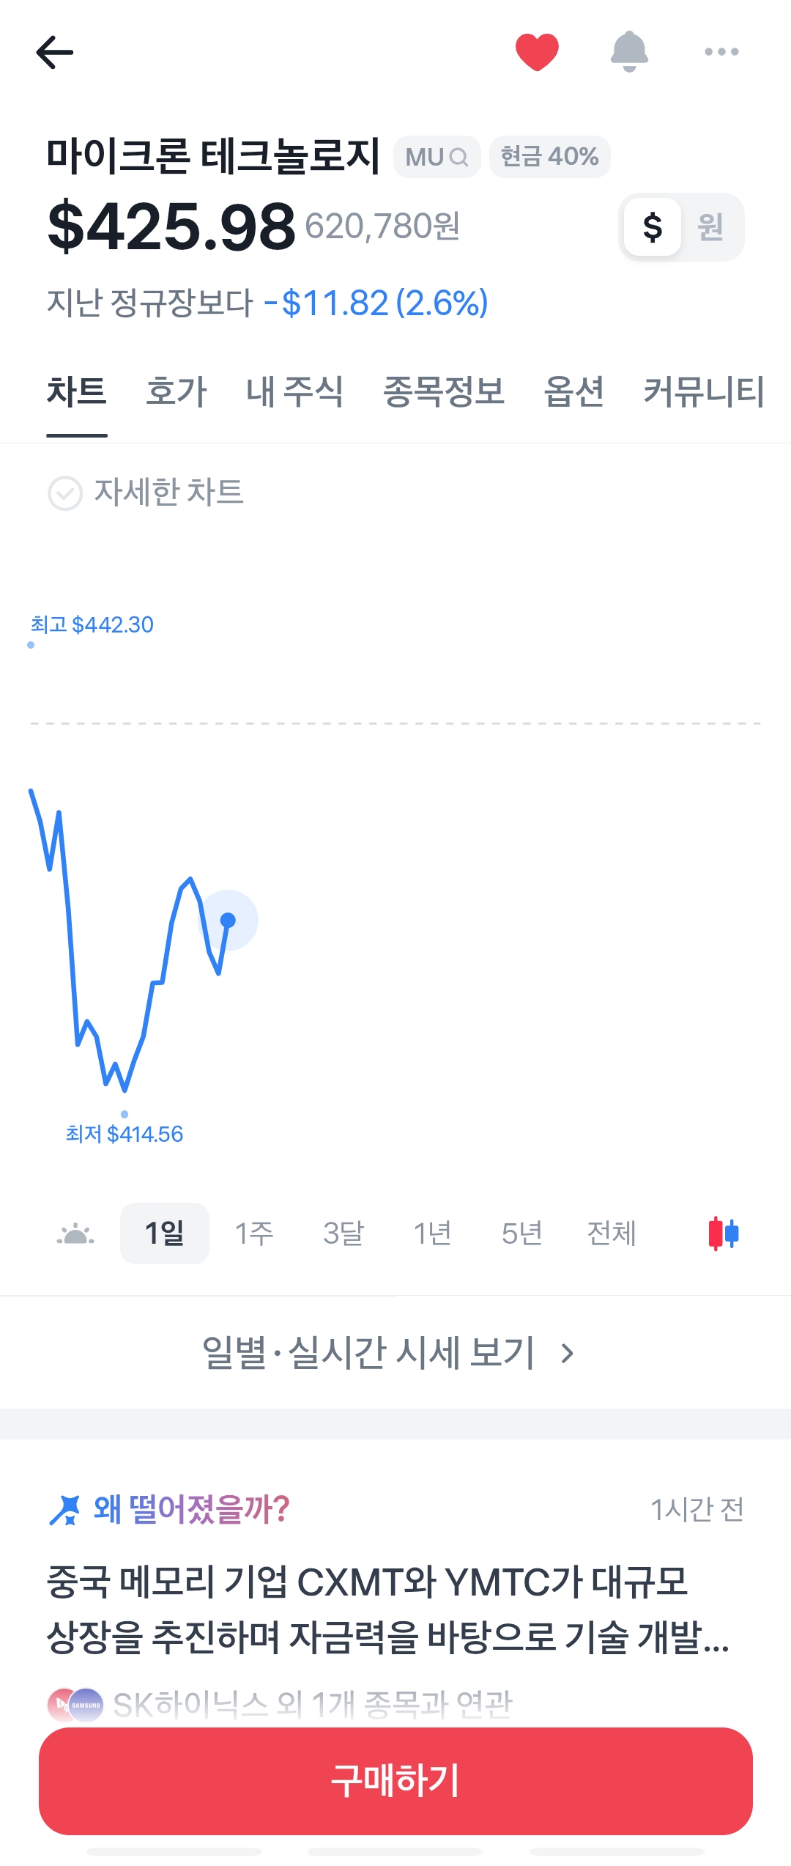
Task: Open the 종목정보 tab
Action: pyautogui.click(x=444, y=391)
